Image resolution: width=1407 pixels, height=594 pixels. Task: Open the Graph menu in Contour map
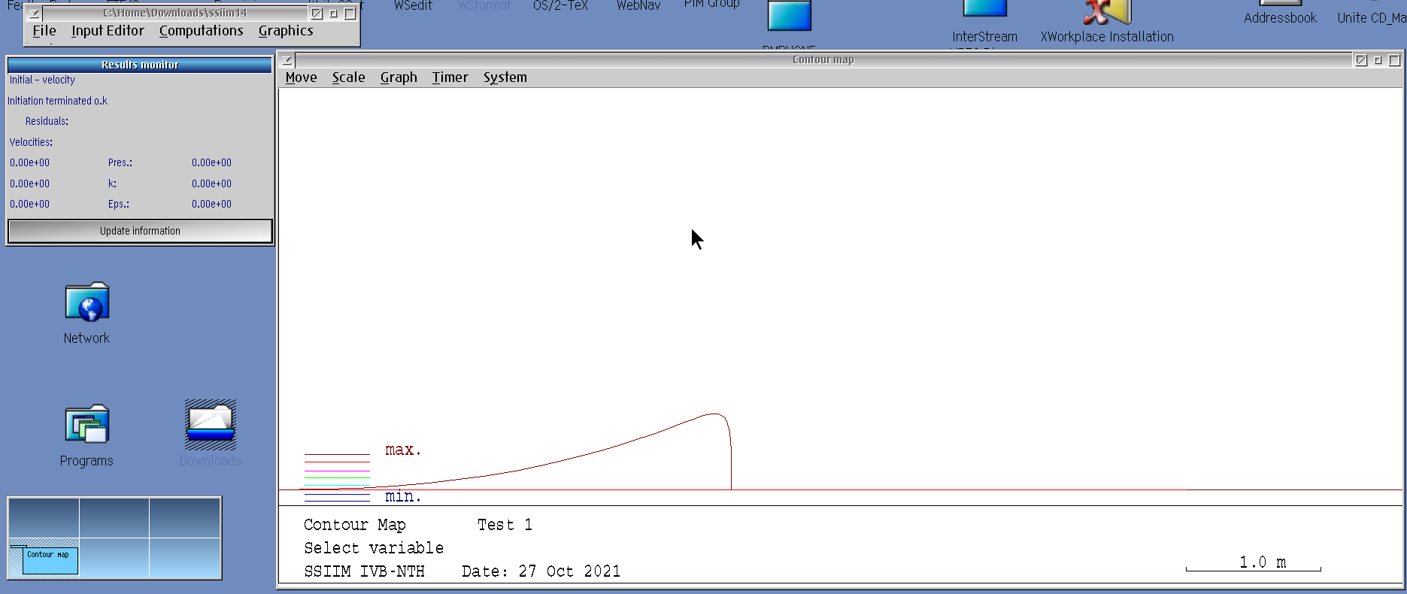click(399, 77)
